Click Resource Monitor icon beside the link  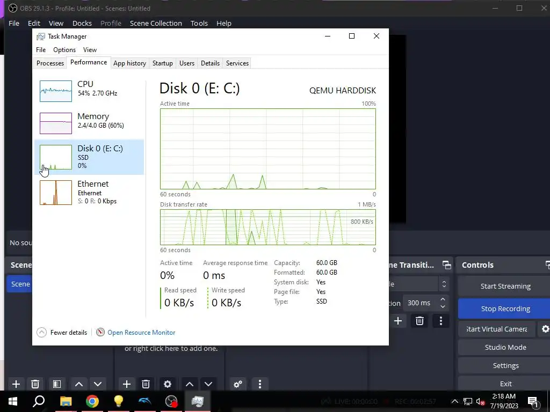pos(100,332)
